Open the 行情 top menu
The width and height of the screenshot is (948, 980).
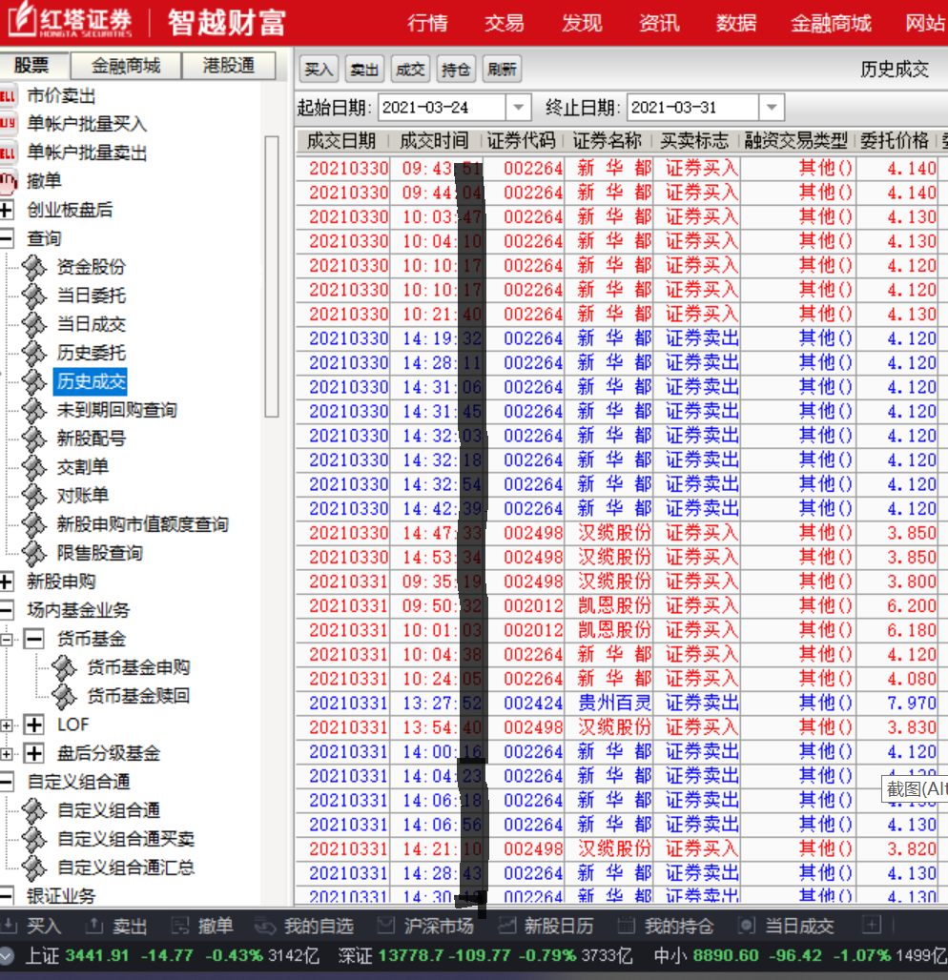[x=427, y=24]
